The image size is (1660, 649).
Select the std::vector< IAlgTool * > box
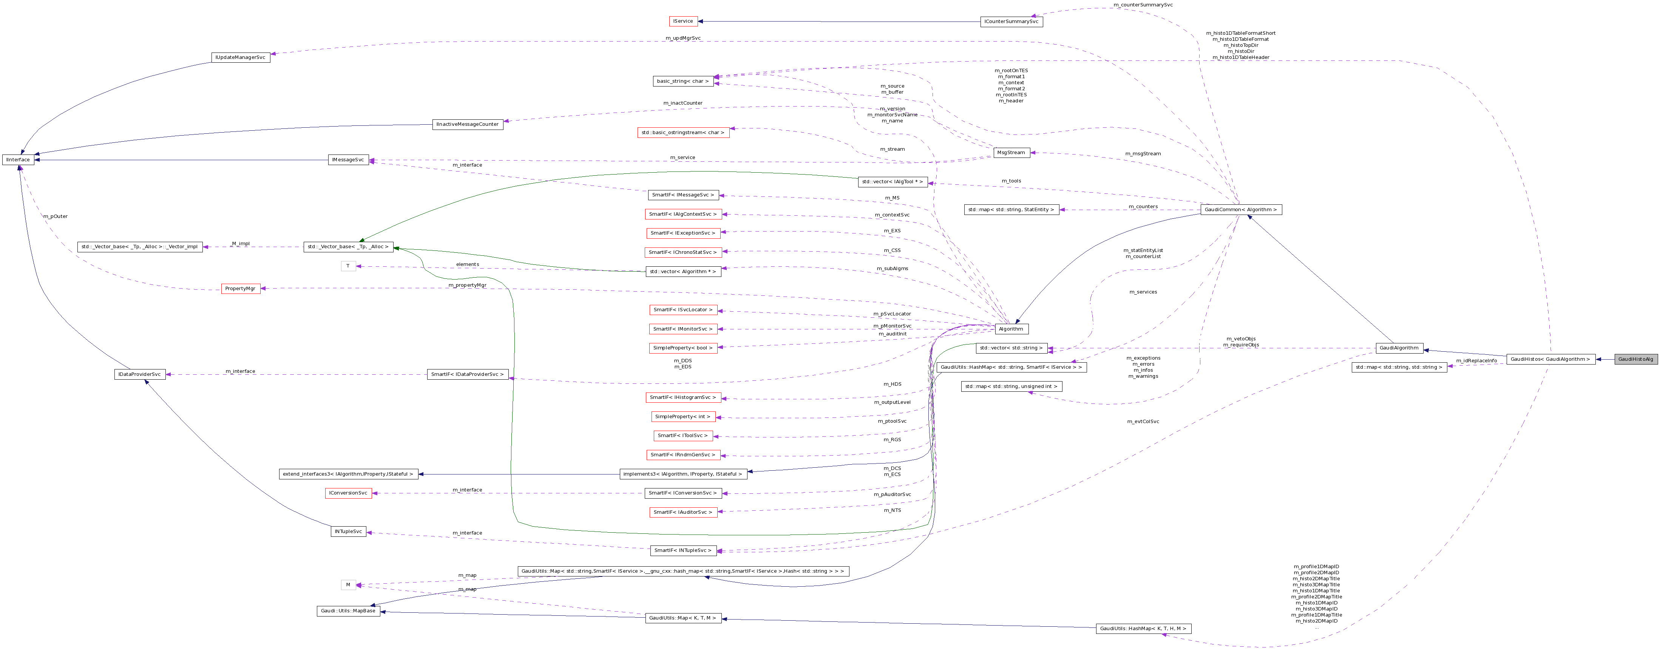(893, 182)
